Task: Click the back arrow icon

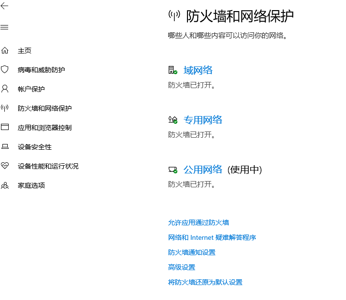Action: pos(4,6)
